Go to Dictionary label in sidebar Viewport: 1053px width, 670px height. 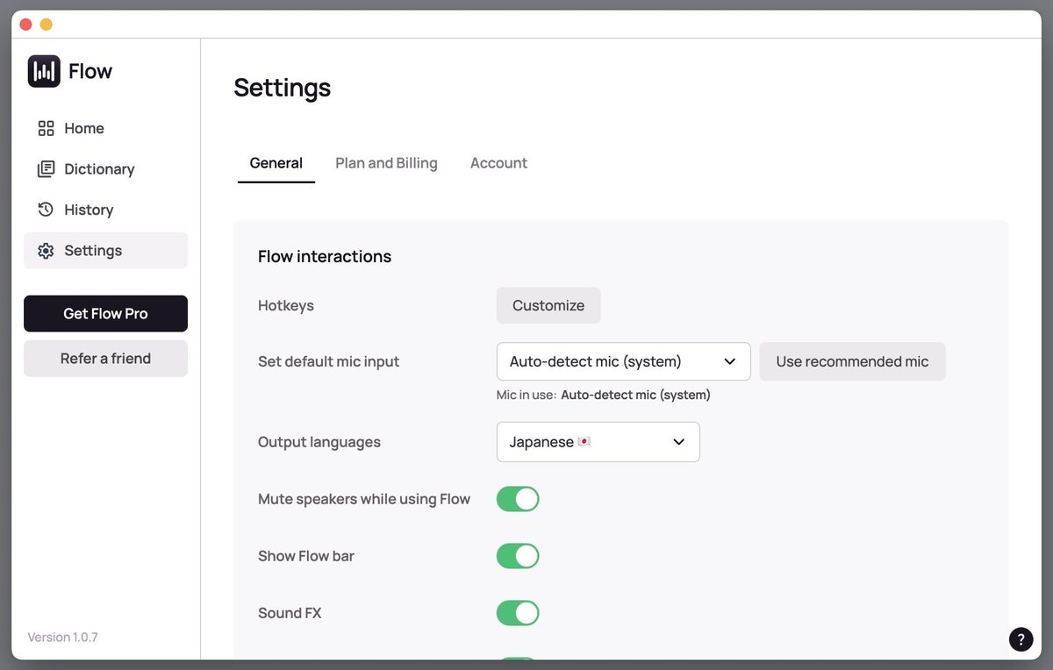(99, 168)
